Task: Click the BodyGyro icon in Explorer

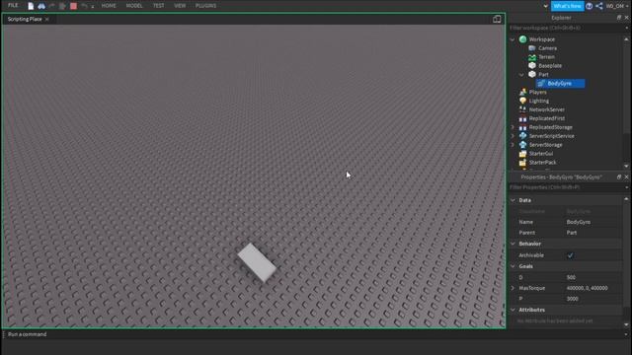Action: point(541,83)
